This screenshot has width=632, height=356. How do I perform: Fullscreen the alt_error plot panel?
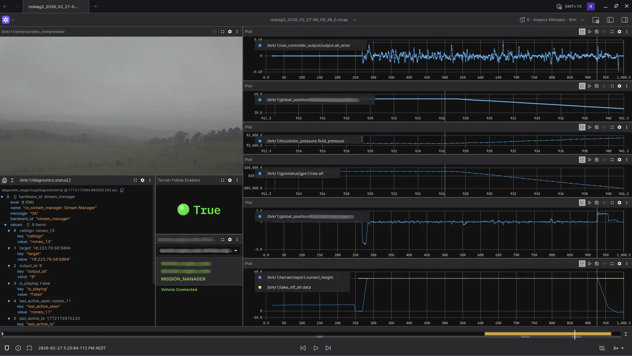tap(612, 32)
